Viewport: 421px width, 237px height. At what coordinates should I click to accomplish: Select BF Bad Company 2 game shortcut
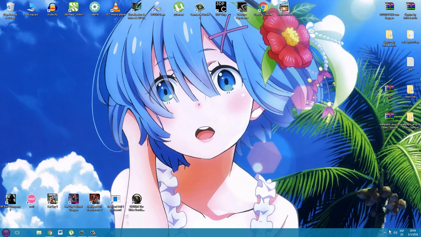click(x=11, y=202)
